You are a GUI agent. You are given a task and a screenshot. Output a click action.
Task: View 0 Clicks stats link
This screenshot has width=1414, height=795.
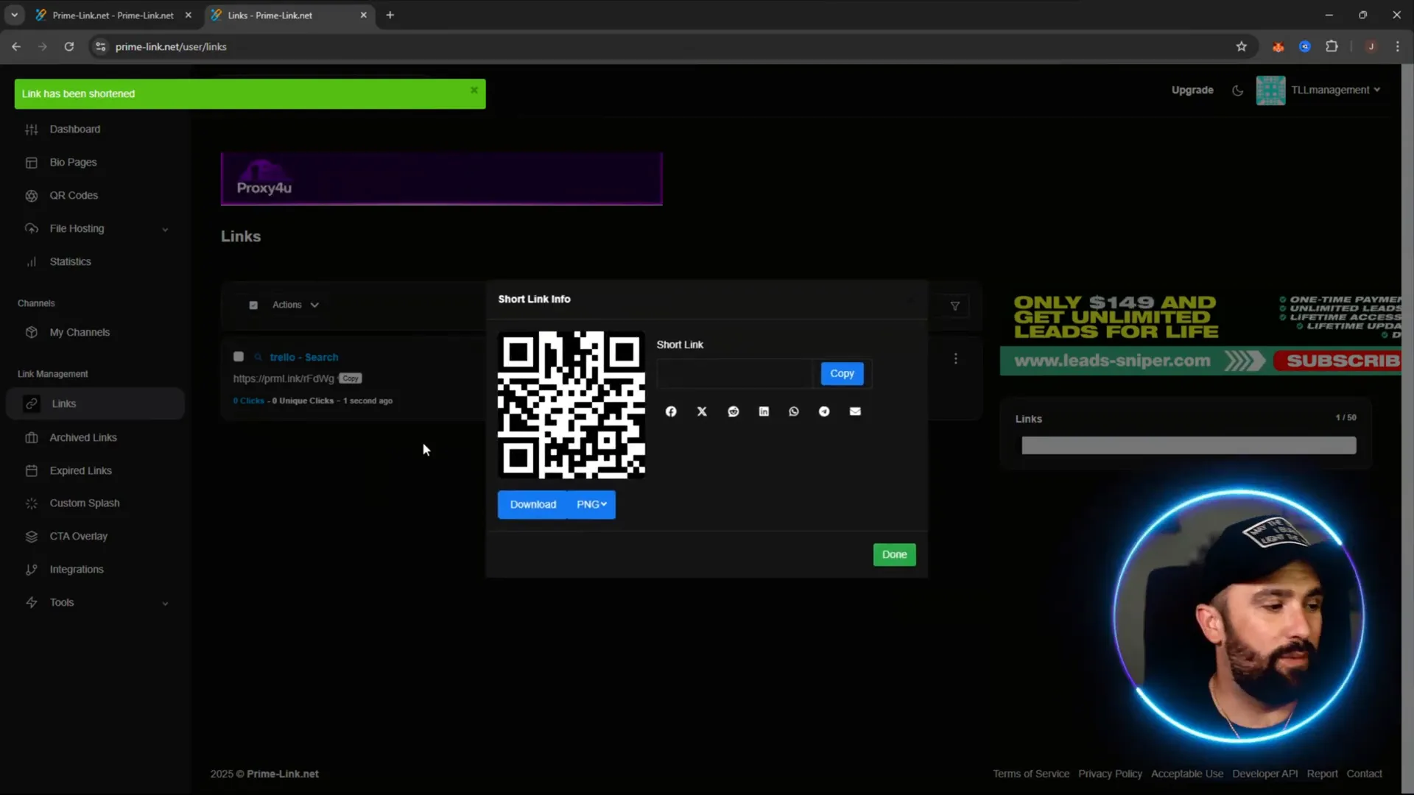pyautogui.click(x=248, y=401)
